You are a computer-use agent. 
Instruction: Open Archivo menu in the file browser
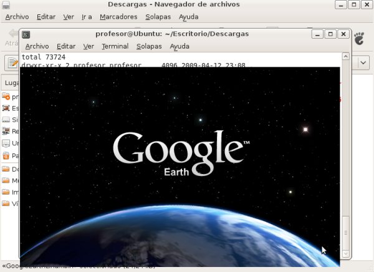point(17,17)
